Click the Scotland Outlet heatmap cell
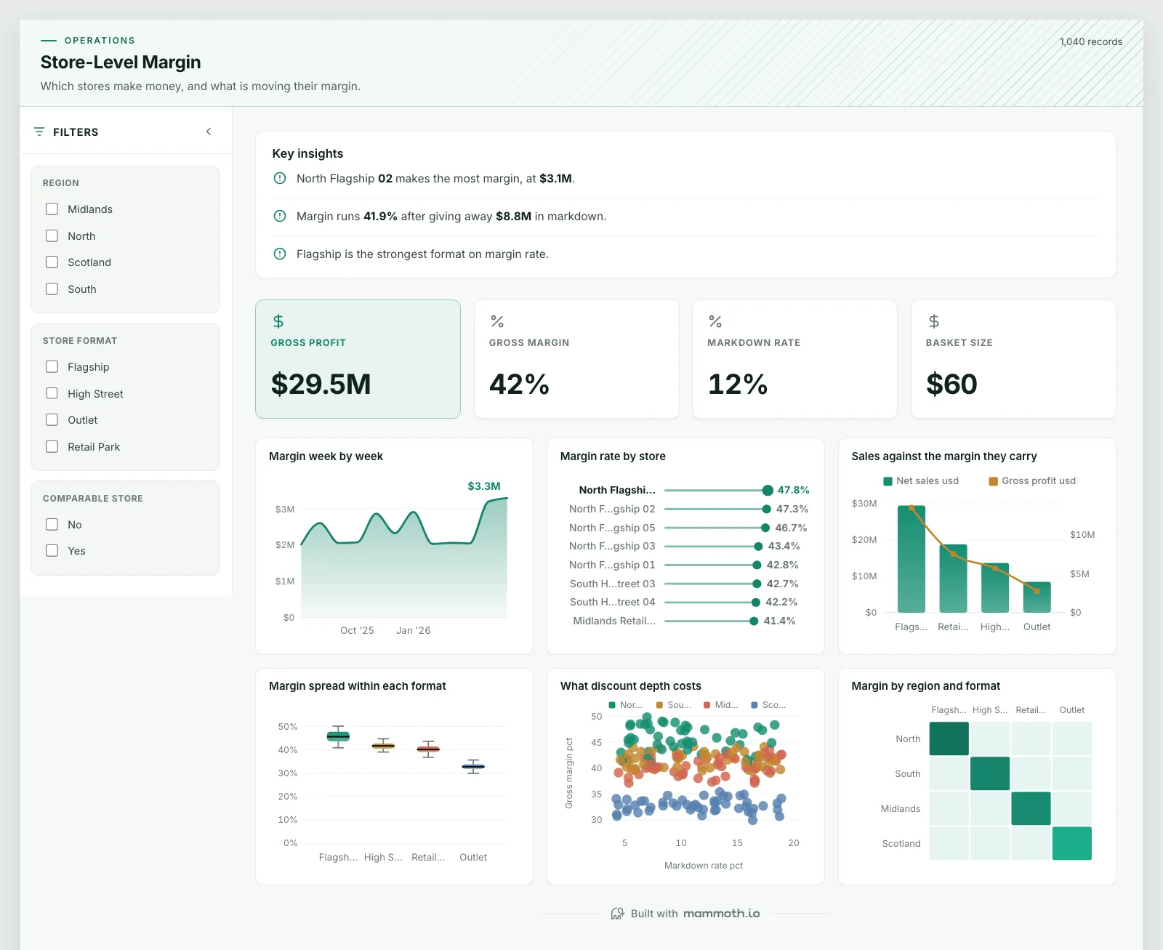Viewport: 1163px width, 950px height. click(1072, 843)
